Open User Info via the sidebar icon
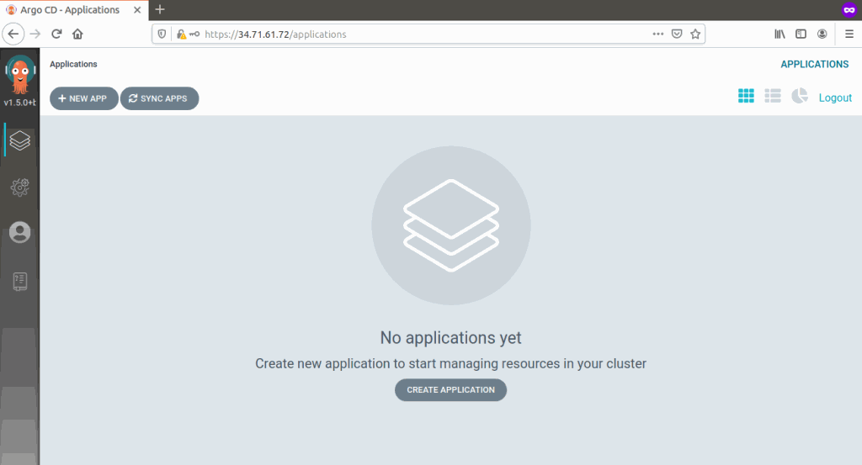 pyautogui.click(x=20, y=232)
